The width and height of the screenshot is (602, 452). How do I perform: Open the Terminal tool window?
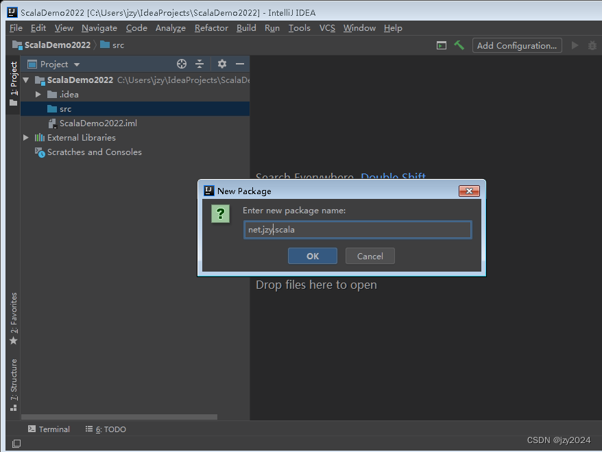[49, 429]
